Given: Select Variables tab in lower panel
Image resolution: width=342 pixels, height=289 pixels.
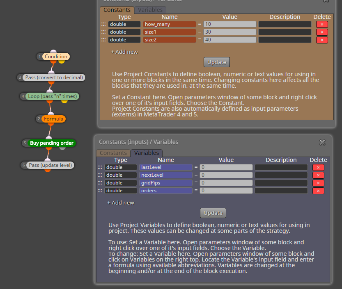Looking at the screenshot, I should pos(146,153).
